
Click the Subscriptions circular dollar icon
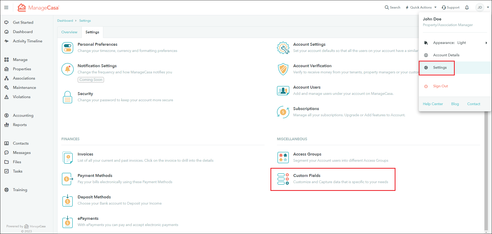pyautogui.click(x=283, y=112)
